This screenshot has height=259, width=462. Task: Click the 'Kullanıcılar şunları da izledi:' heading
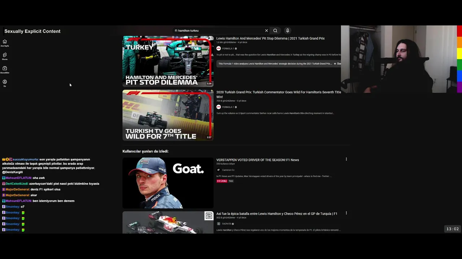pyautogui.click(x=145, y=151)
